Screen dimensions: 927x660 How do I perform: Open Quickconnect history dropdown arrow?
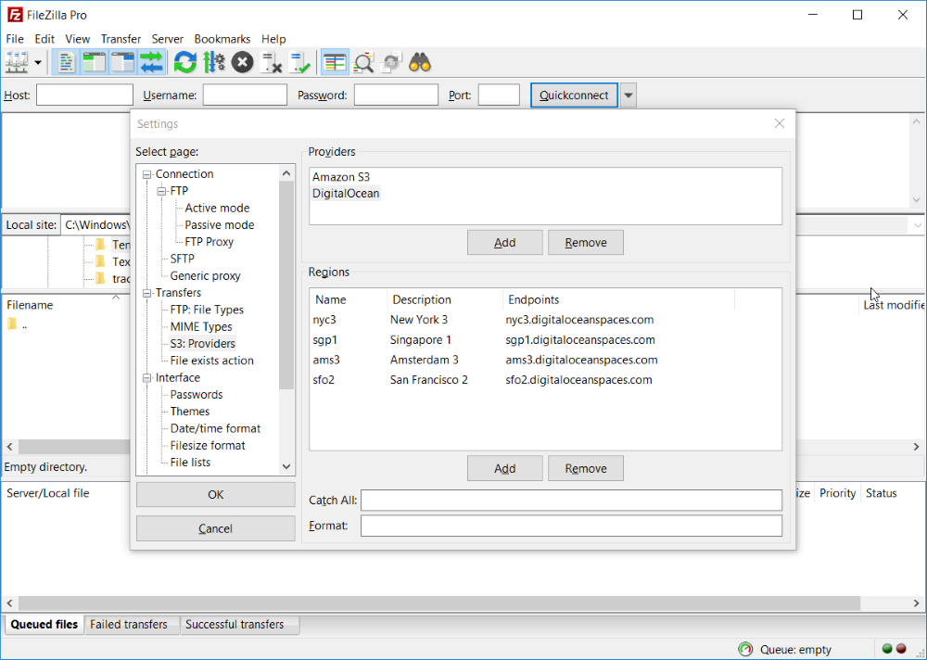point(629,95)
